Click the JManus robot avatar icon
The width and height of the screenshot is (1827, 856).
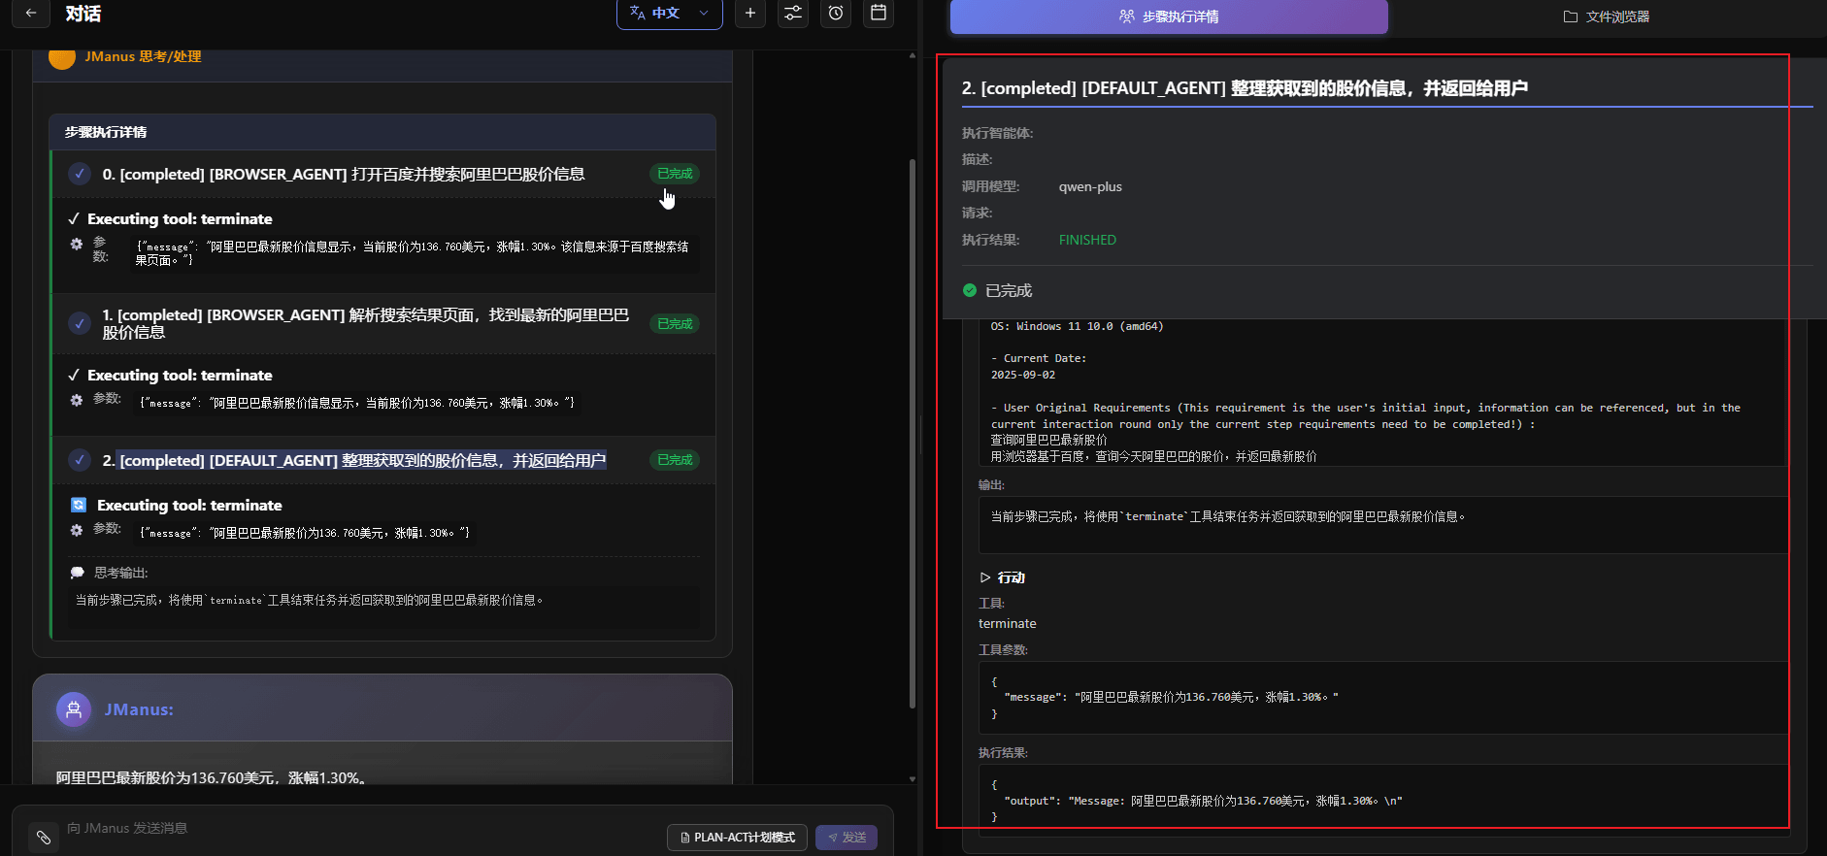pos(74,709)
